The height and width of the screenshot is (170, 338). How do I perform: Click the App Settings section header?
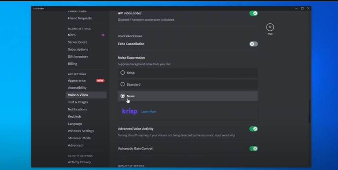click(77, 74)
